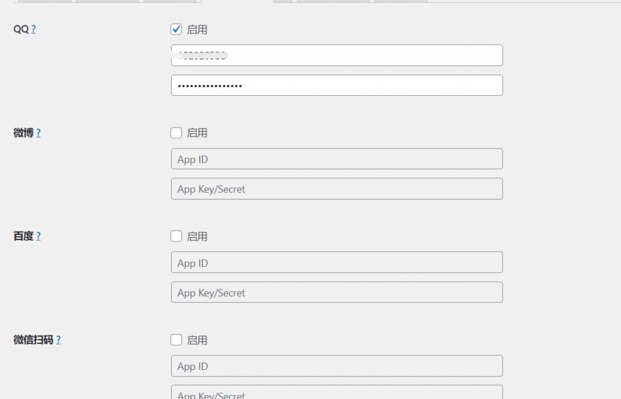Screen dimensions: 621x399
Task: Focus the 微博 App Key/Secret field
Action: (337, 189)
